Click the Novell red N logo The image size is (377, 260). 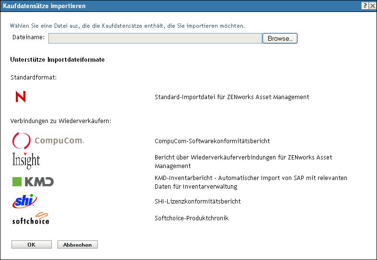click(21, 97)
